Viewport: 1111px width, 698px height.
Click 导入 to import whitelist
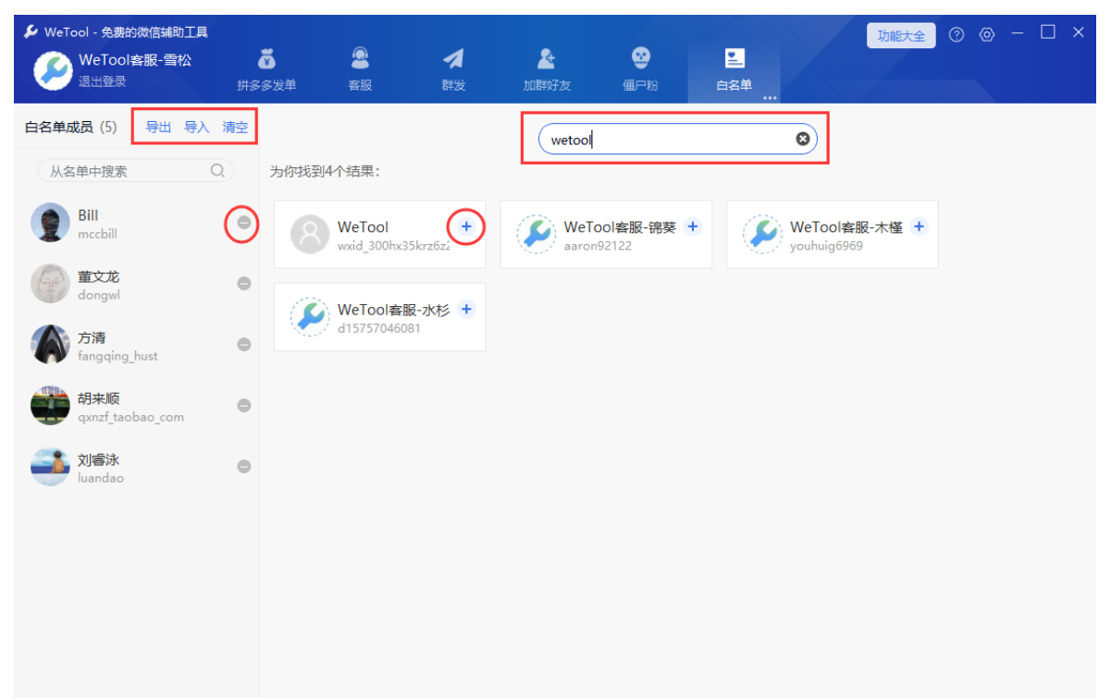tap(196, 128)
